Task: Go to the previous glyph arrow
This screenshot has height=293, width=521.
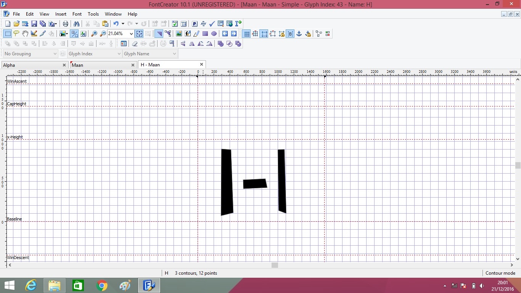Action: pos(225,34)
